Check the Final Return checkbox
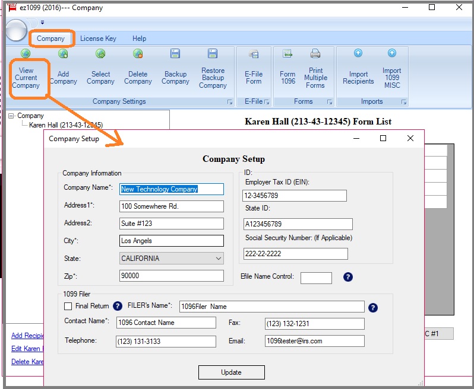 click(x=68, y=307)
